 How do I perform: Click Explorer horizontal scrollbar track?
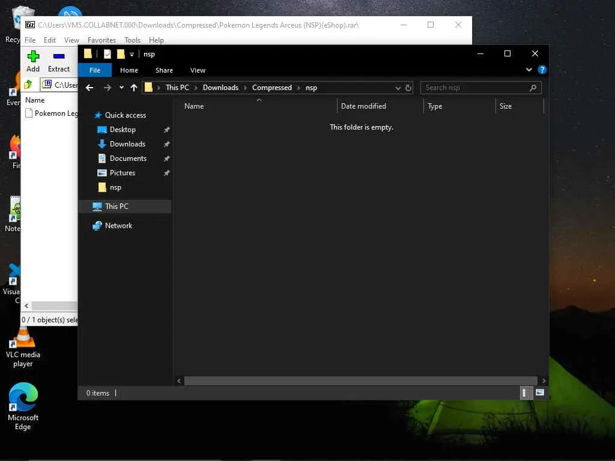[x=361, y=381]
